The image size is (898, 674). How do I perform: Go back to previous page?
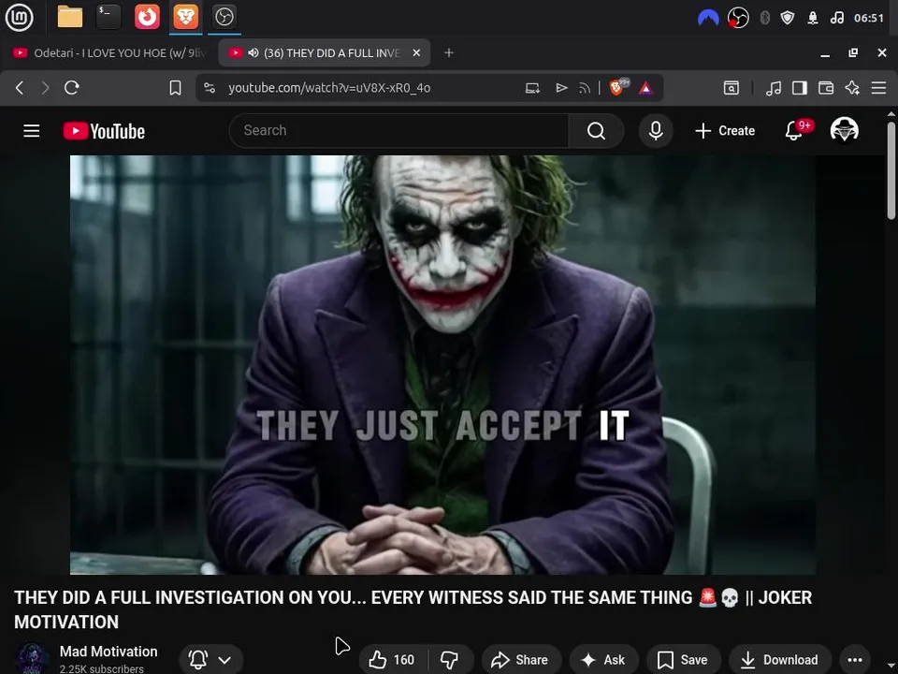(x=20, y=88)
